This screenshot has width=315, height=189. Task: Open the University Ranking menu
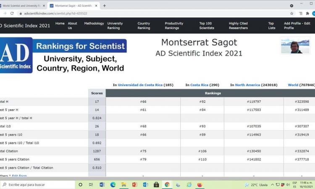115,26
